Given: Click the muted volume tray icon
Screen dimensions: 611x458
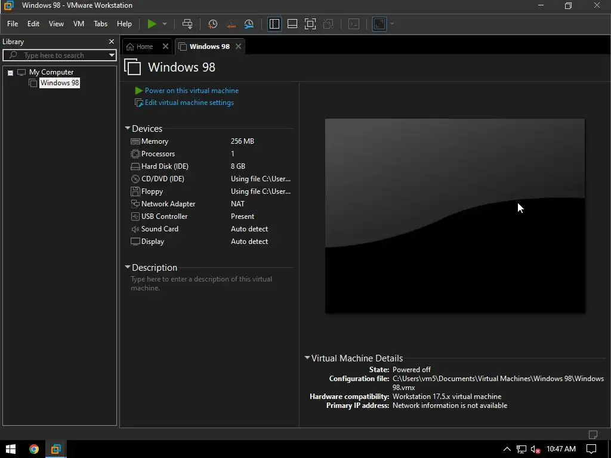Looking at the screenshot, I should click(535, 449).
